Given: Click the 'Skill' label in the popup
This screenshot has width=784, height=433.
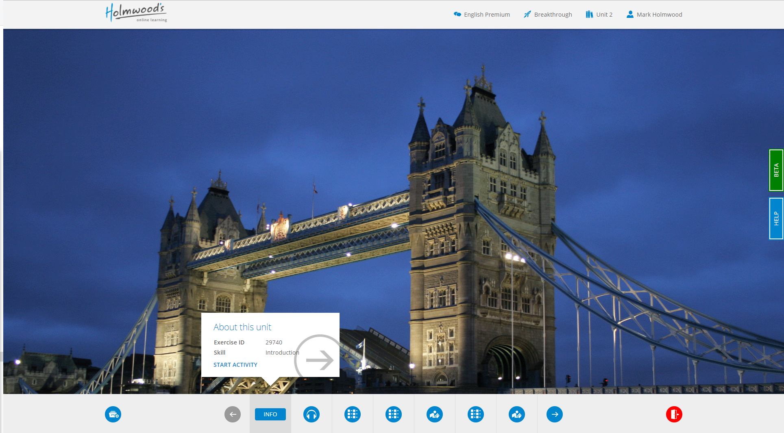Looking at the screenshot, I should [x=220, y=353].
